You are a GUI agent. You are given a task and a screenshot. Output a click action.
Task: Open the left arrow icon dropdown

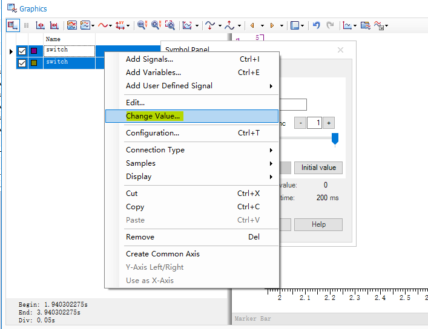(262, 25)
